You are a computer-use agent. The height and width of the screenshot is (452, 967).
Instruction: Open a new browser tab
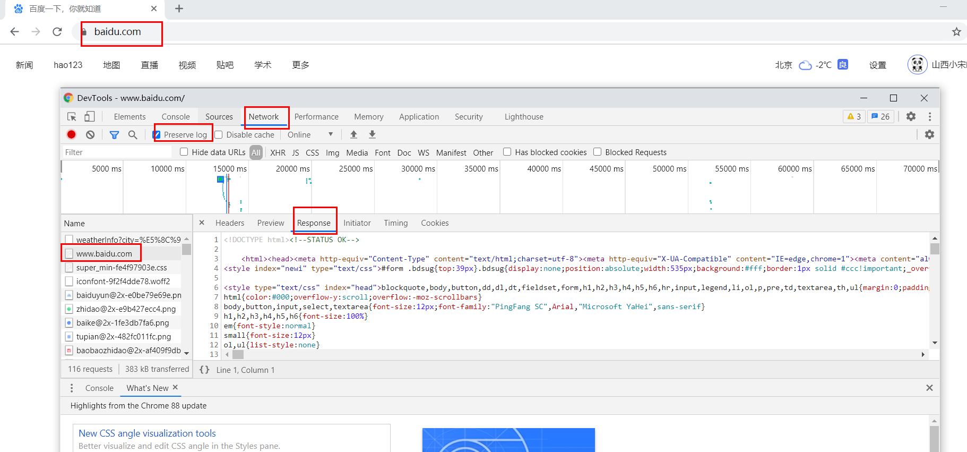tap(179, 8)
